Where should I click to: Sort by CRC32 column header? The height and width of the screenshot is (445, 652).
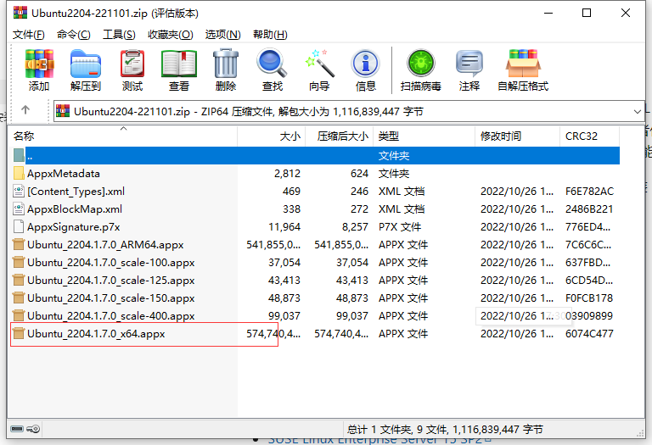(x=589, y=136)
